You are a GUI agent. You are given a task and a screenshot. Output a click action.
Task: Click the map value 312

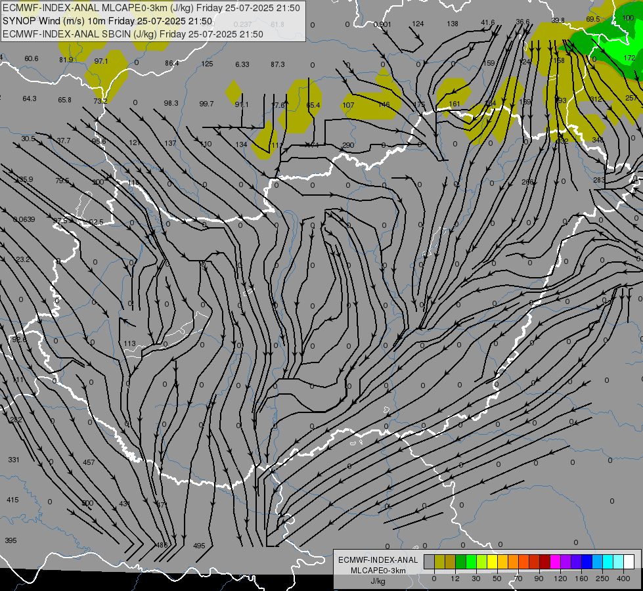pos(596,99)
